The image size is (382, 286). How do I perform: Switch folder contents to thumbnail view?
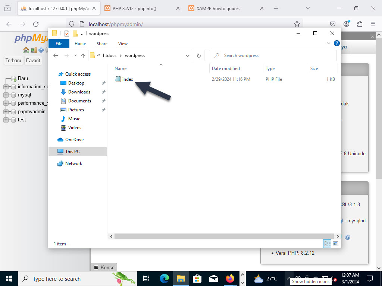pyautogui.click(x=335, y=244)
